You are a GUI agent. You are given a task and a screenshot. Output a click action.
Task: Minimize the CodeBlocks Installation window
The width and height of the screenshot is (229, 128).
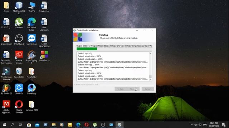tap(137, 30)
